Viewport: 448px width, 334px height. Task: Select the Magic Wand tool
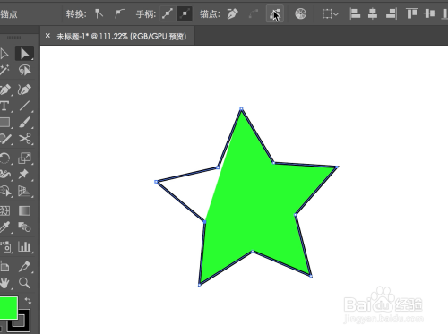(x=4, y=71)
